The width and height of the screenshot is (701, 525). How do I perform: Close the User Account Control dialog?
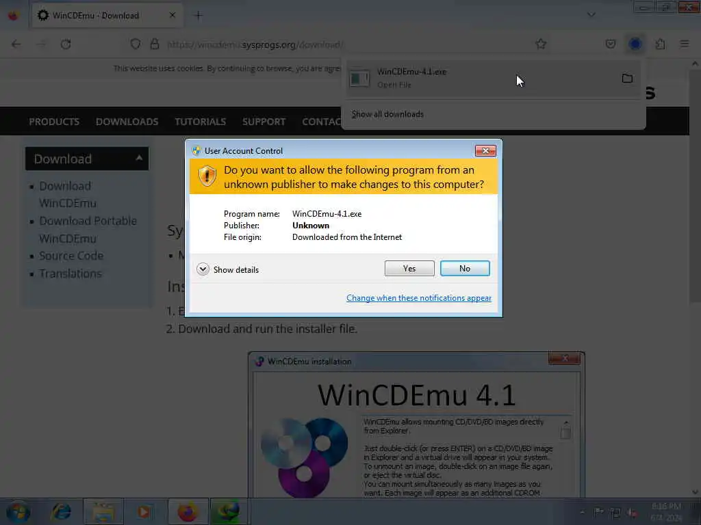(485, 151)
